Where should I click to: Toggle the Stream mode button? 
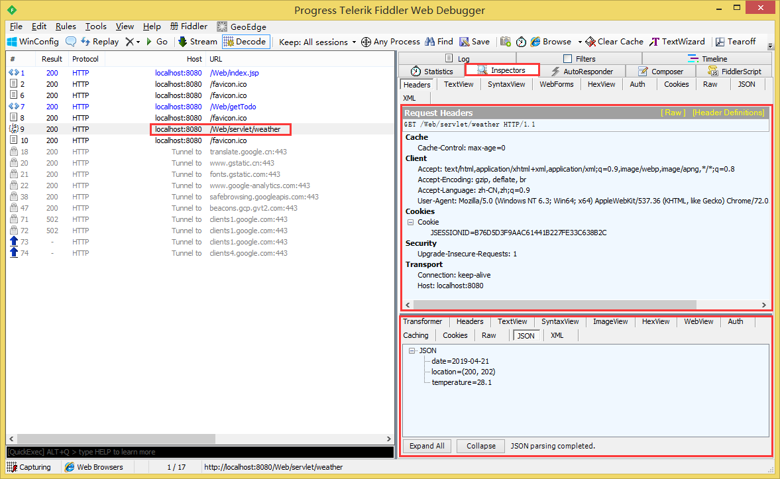tap(197, 42)
